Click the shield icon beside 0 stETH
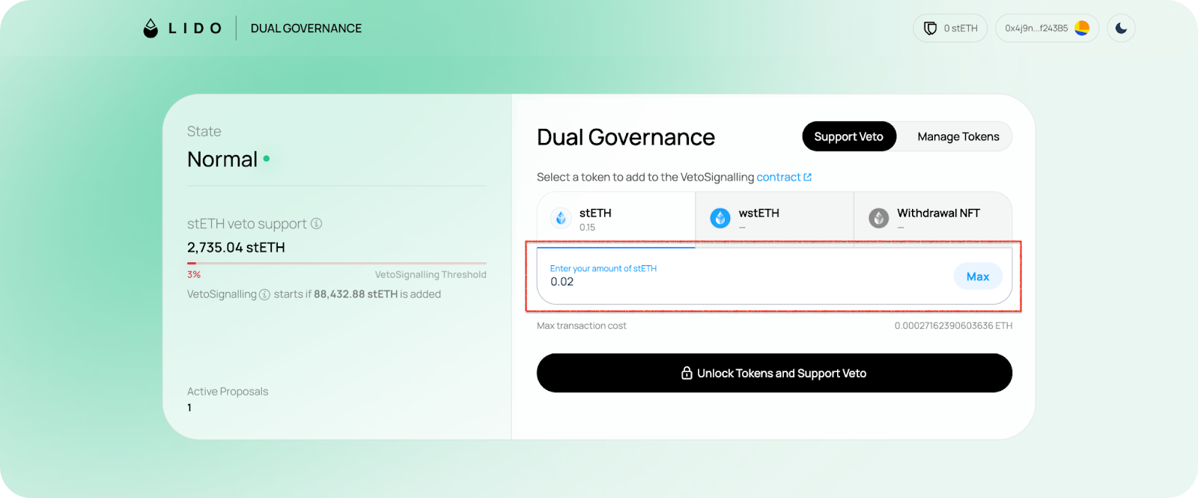Viewport: 1198px width, 498px height. pos(930,28)
